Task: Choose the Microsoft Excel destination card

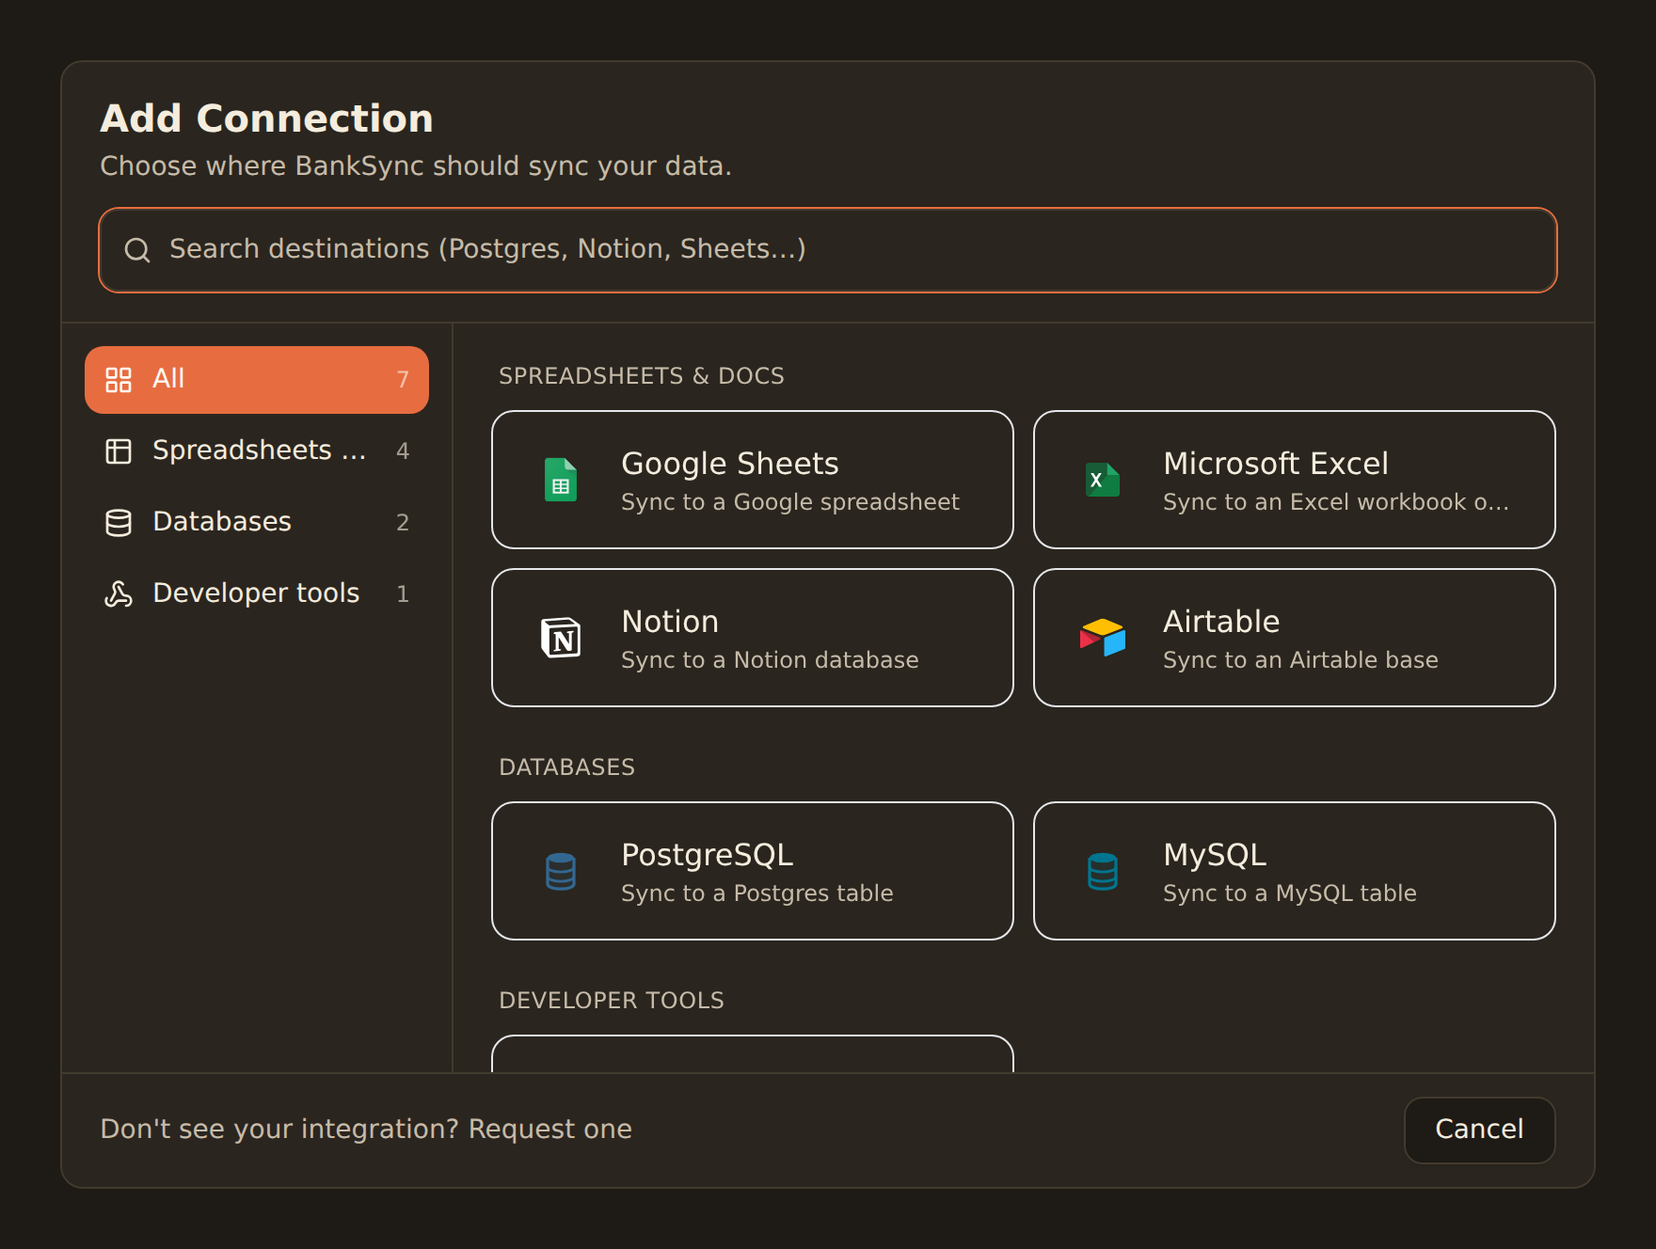Action: pyautogui.click(x=1295, y=480)
